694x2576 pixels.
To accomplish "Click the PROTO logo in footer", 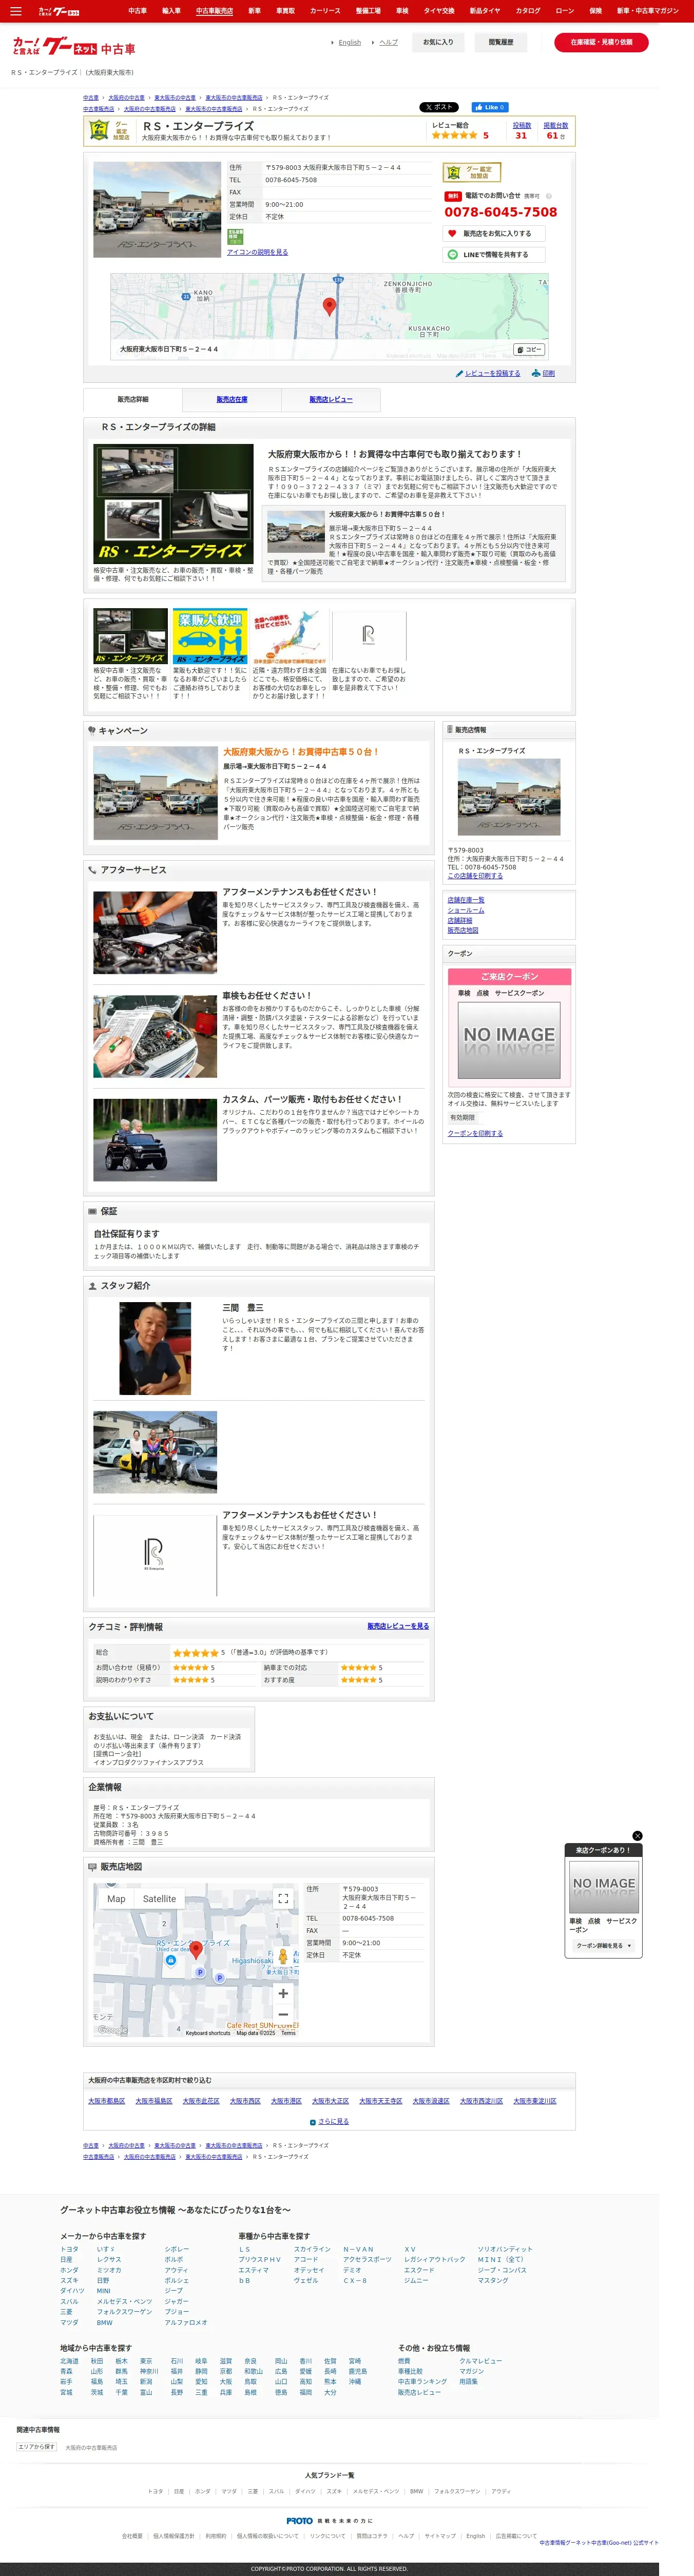I will point(299,2521).
